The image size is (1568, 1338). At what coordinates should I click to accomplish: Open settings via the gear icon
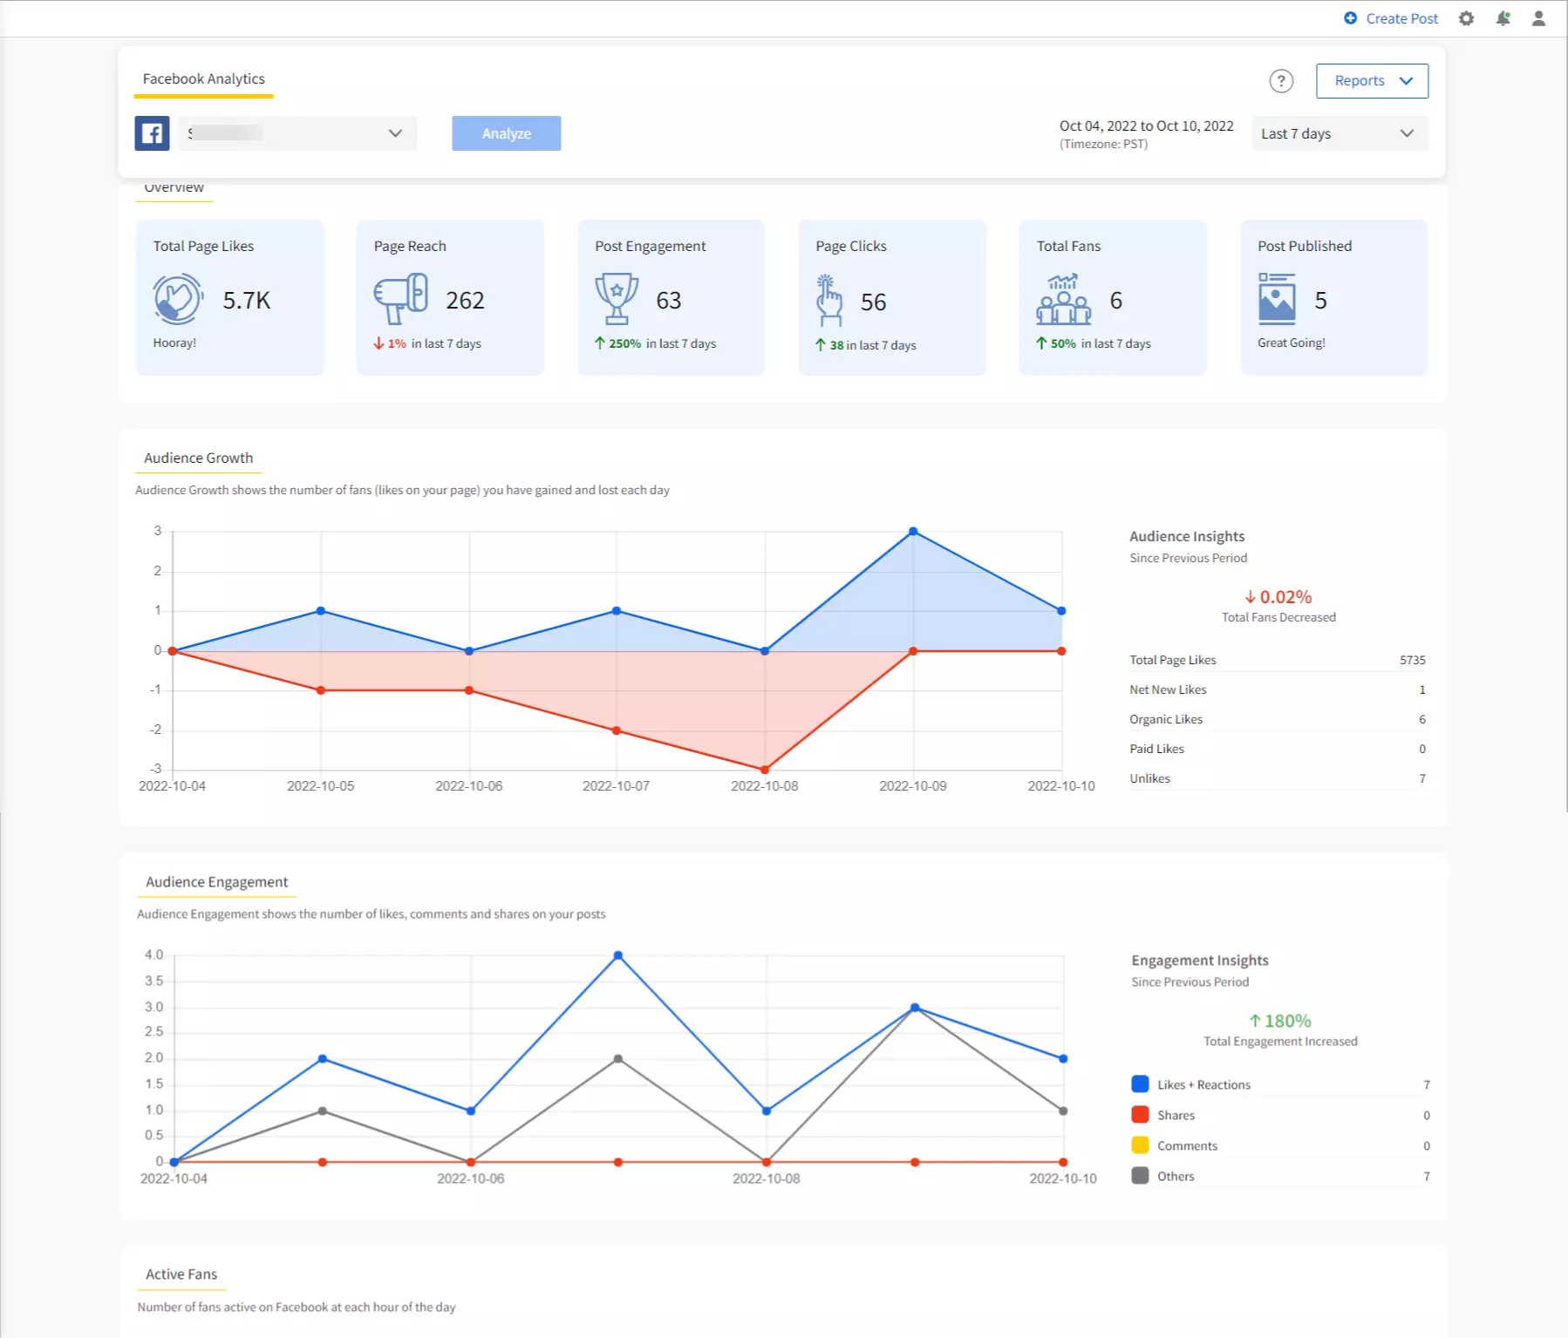click(1466, 18)
